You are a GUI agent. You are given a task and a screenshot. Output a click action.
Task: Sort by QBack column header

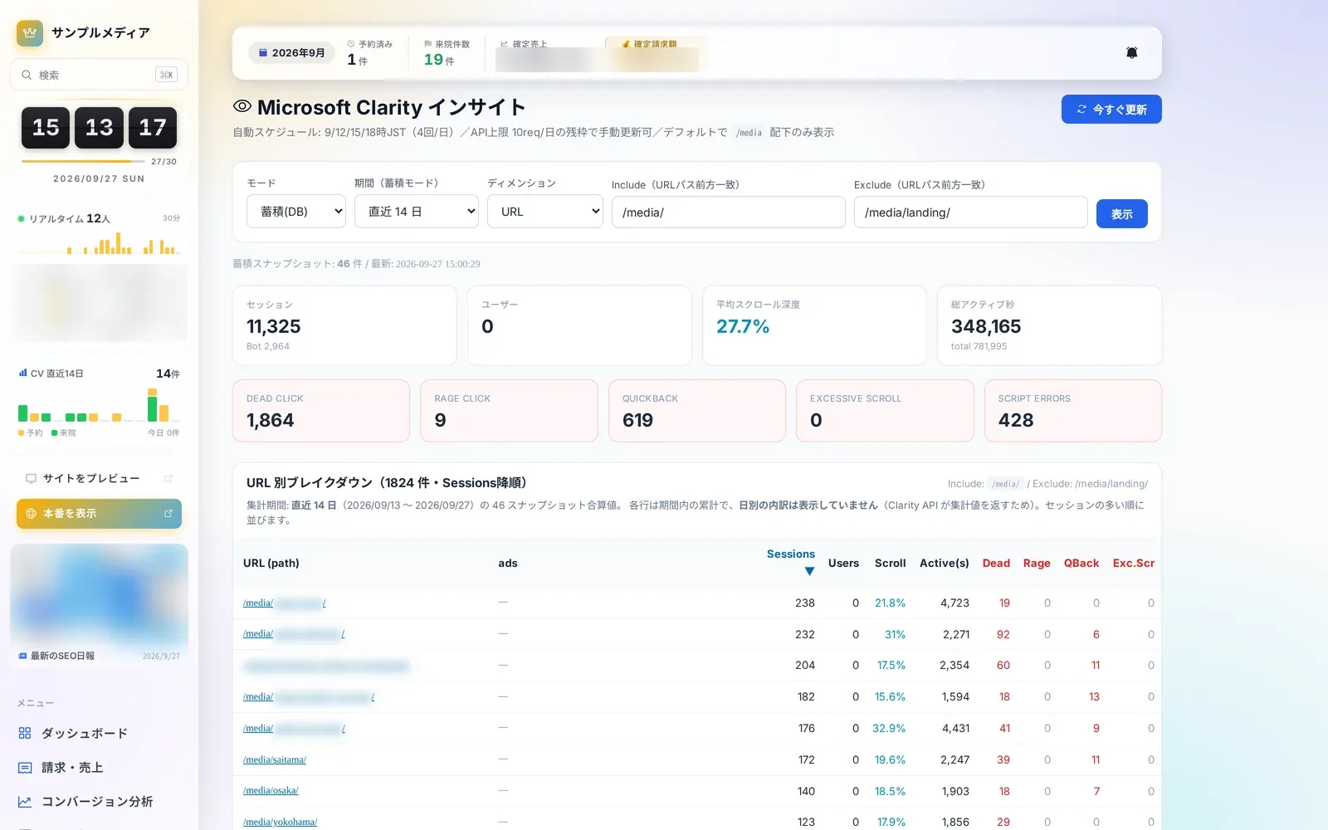(x=1081, y=563)
